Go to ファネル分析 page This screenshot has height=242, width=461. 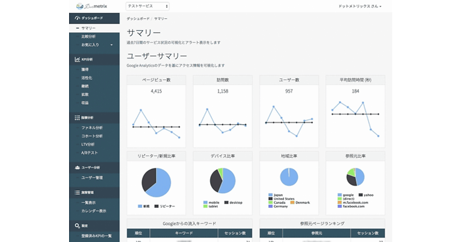click(92, 128)
